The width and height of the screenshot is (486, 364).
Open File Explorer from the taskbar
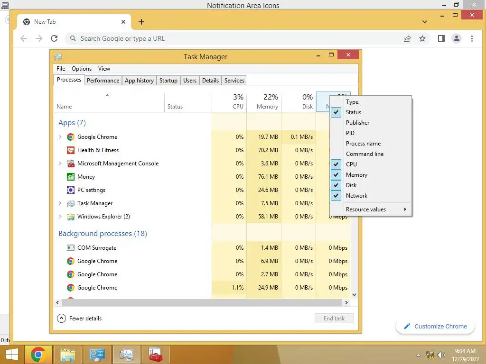point(68,354)
